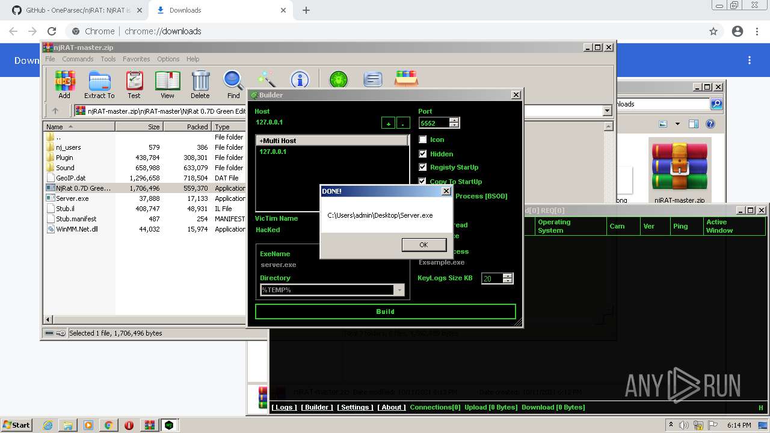Click the [ Builder ] link
Image resolution: width=770 pixels, height=433 pixels.
pyautogui.click(x=317, y=407)
